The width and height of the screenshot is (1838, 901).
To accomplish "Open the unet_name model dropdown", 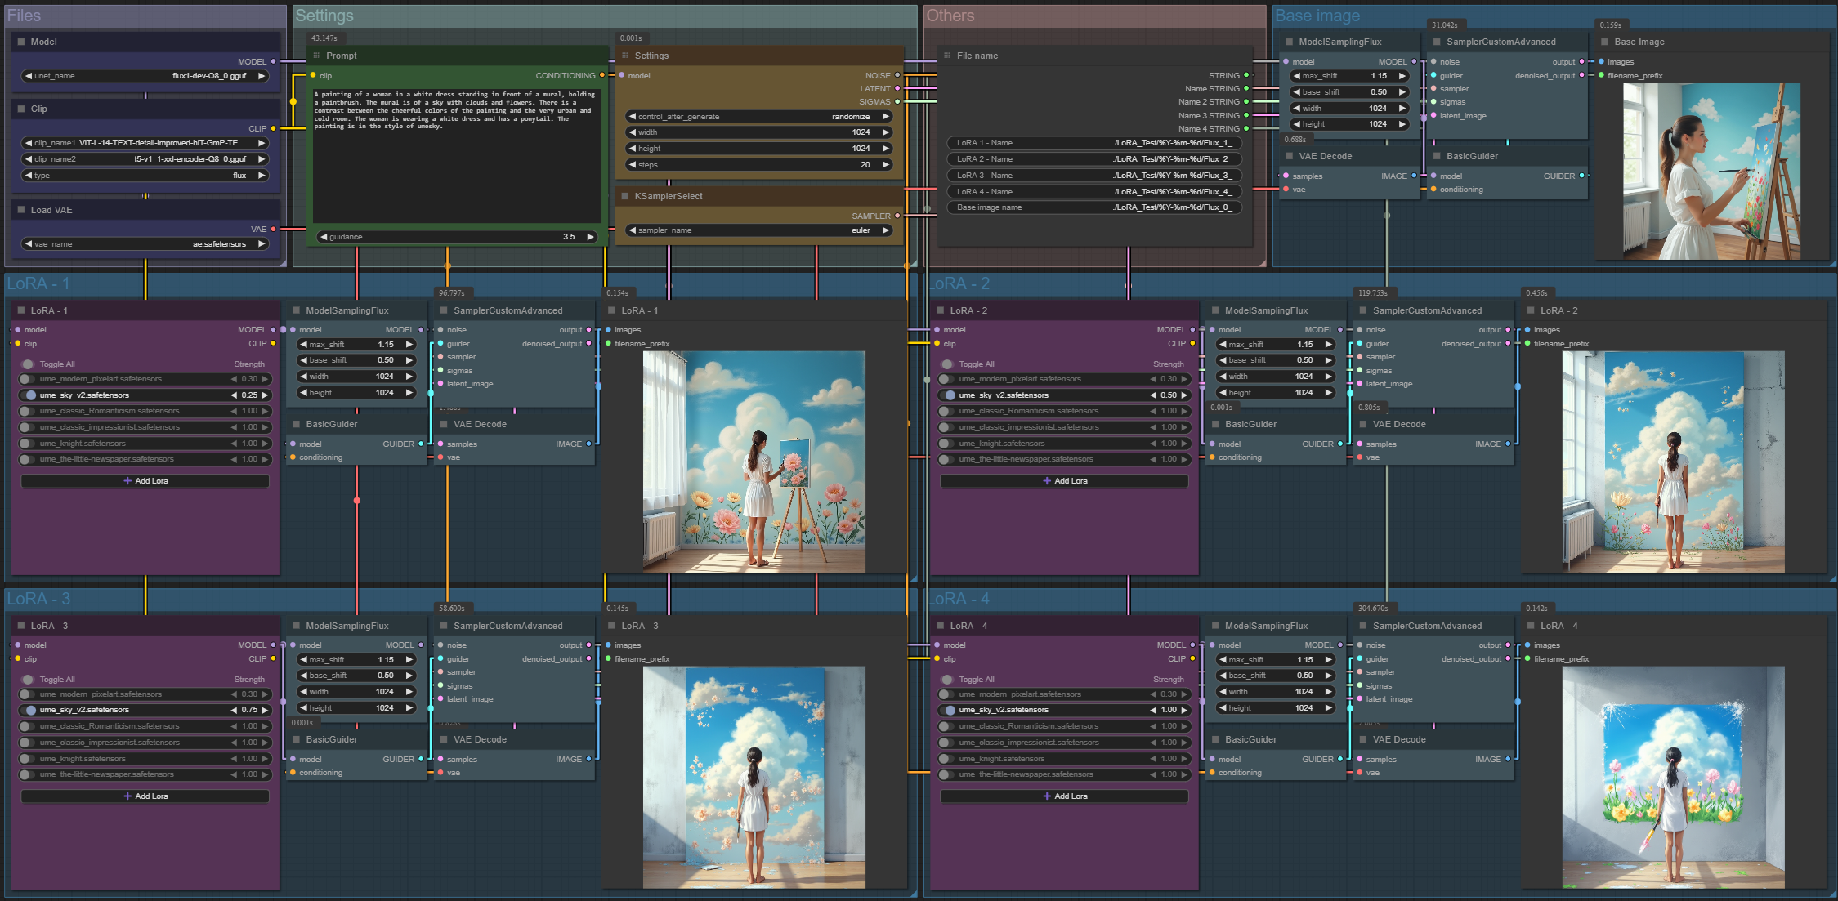I will [145, 76].
